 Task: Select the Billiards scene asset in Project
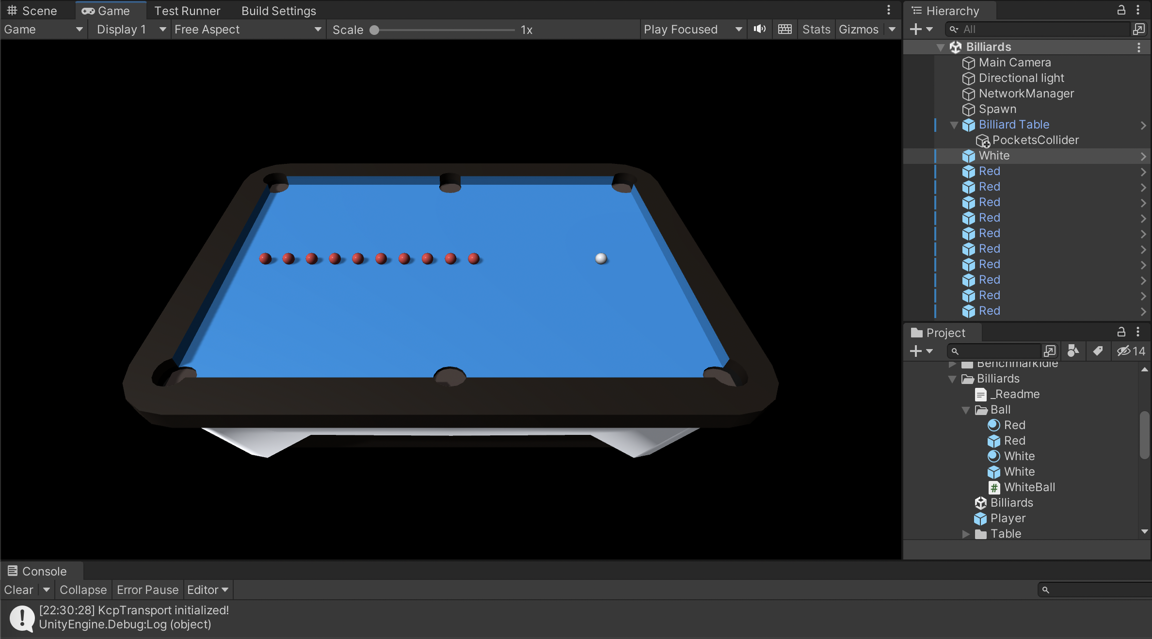coord(1011,503)
